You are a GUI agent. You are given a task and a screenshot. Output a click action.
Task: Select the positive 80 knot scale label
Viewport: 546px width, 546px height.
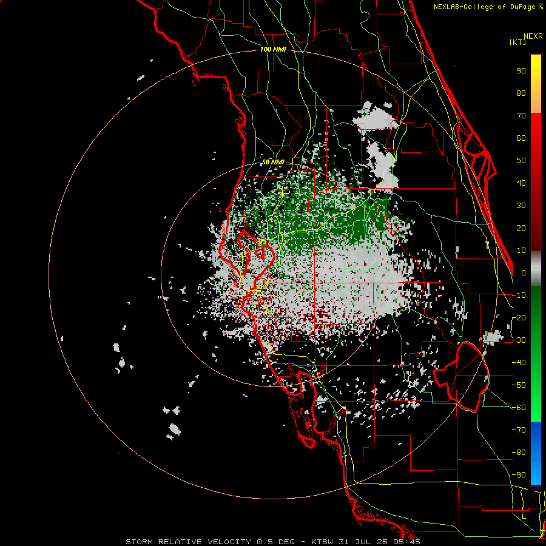521,93
